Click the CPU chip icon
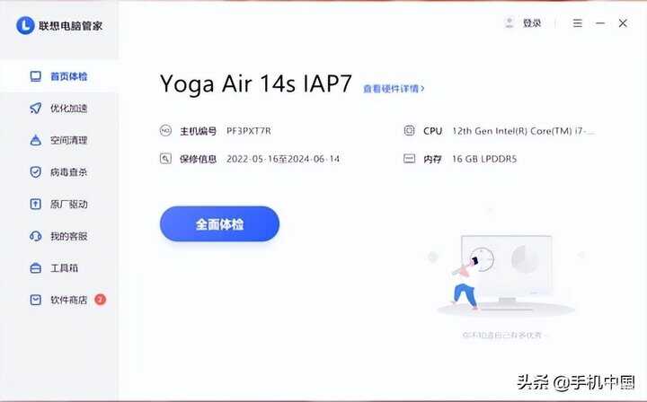 click(x=409, y=131)
